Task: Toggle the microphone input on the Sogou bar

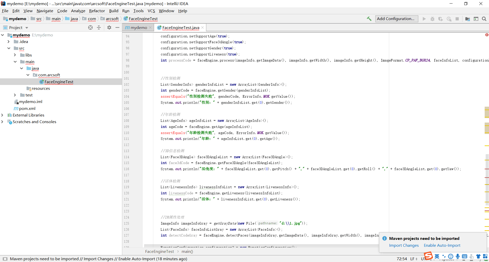Action: click(x=458, y=256)
